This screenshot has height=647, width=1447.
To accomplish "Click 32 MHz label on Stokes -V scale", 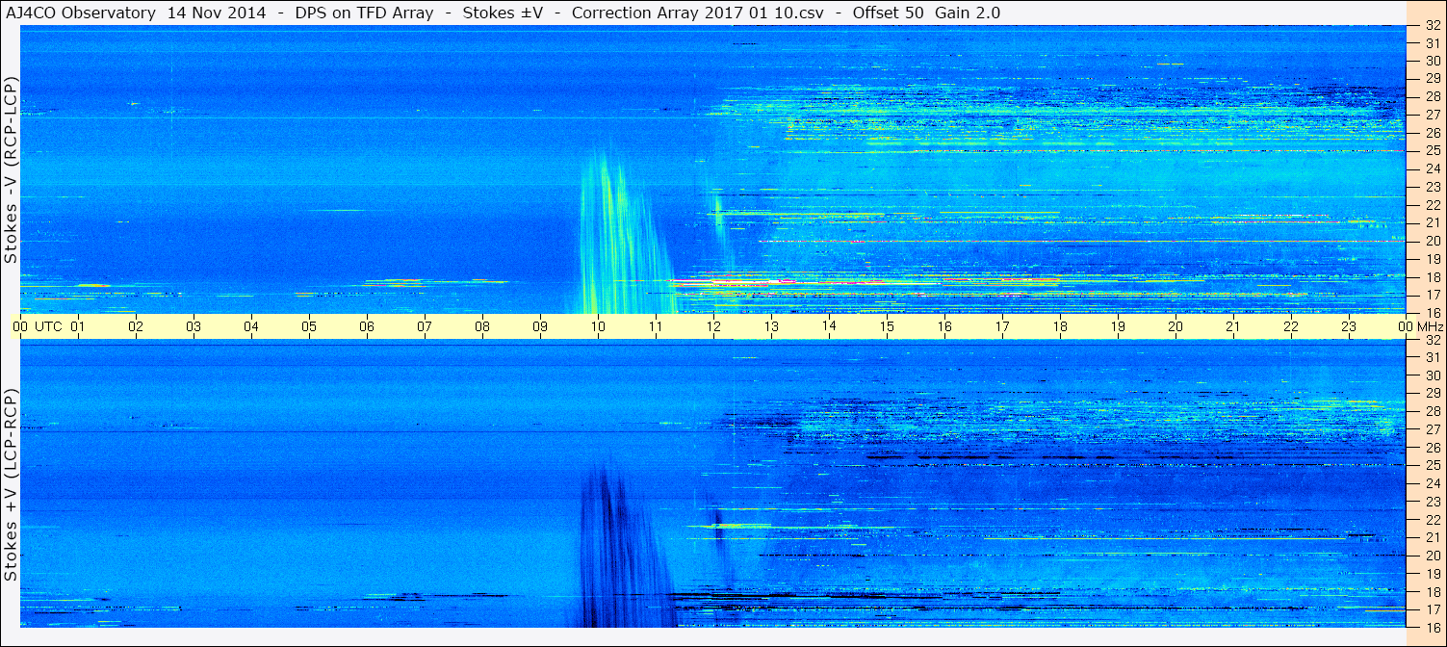I will [1432, 25].
